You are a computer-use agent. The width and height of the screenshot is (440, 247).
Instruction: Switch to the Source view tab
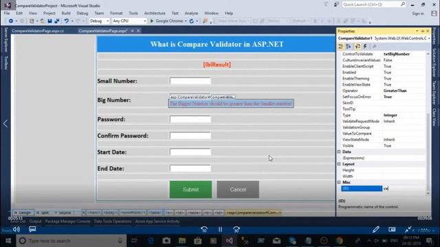(x=63, y=213)
